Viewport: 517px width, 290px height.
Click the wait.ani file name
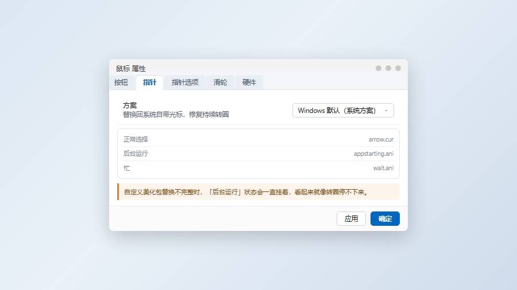click(383, 168)
